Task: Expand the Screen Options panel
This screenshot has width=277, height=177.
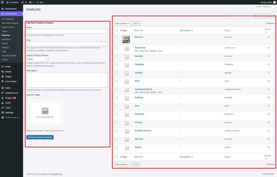Action: 263,6
